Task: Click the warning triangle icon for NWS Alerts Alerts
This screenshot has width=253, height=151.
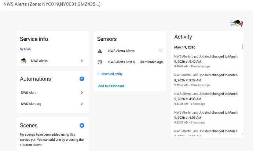Action: coord(100,51)
